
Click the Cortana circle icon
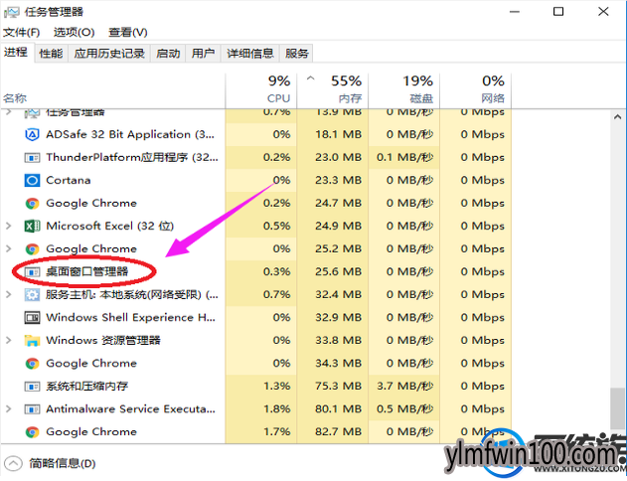pos(32,180)
